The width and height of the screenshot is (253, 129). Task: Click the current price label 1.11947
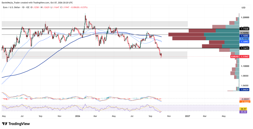[x=244, y=57]
